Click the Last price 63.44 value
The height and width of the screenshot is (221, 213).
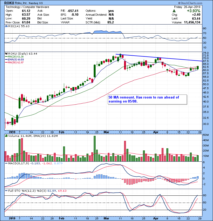(196, 18)
